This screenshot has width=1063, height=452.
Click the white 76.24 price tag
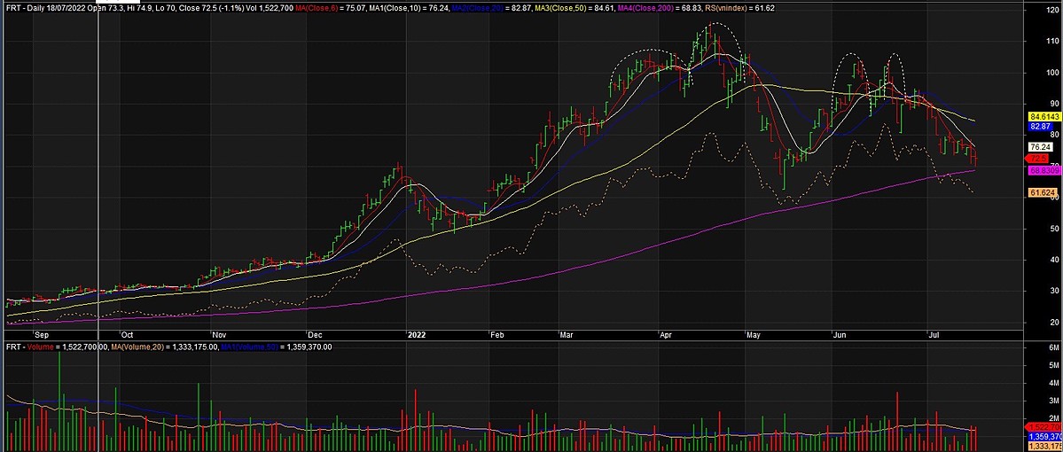pyautogui.click(x=1040, y=147)
